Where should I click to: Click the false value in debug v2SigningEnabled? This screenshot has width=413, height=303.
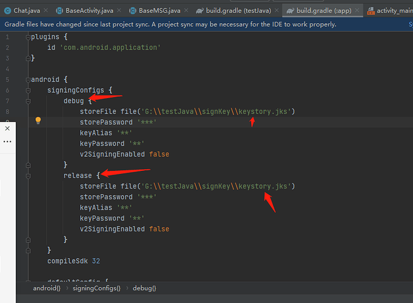159,155
